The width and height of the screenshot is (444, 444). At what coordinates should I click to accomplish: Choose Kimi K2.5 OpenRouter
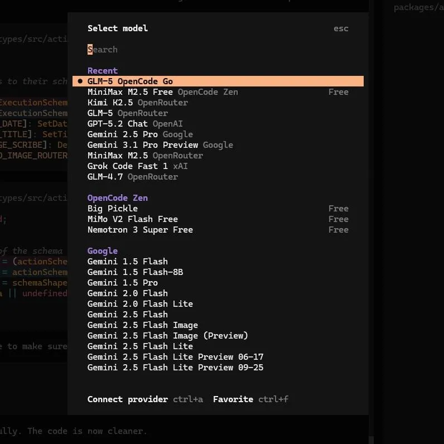[x=218, y=103]
